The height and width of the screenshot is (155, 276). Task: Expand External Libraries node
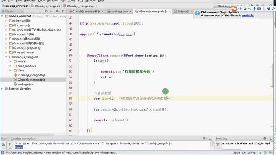pos(2,89)
